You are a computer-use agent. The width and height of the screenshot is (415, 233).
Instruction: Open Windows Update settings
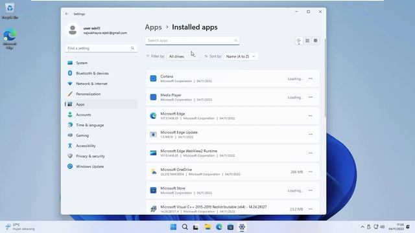101,166
